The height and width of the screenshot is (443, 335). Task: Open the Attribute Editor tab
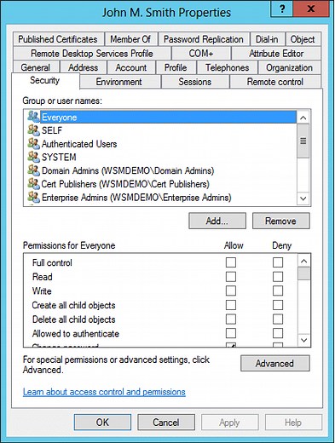tap(276, 54)
